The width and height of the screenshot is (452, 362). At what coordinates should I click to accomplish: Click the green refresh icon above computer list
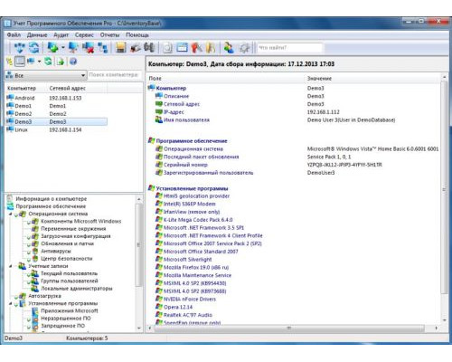click(x=48, y=62)
